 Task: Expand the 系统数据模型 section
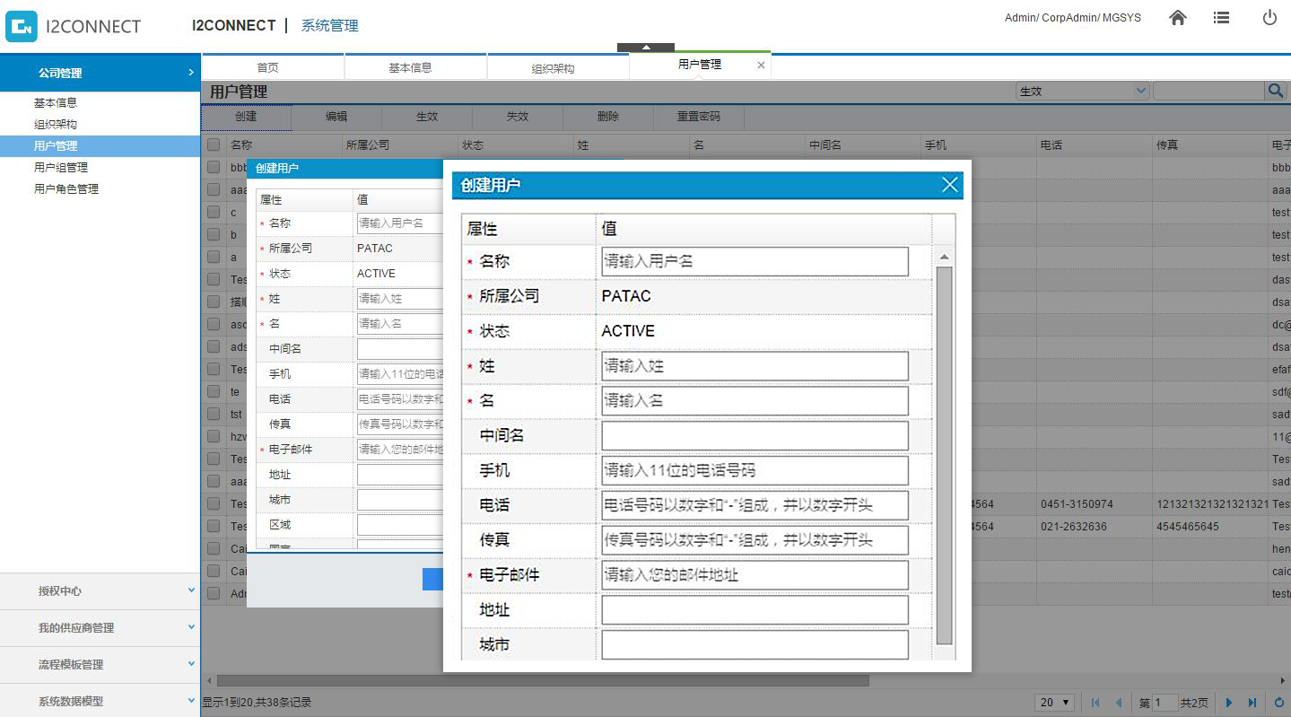click(100, 701)
